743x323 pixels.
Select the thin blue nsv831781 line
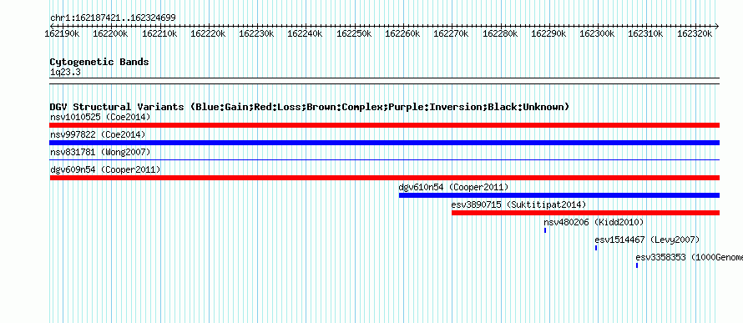coord(384,160)
